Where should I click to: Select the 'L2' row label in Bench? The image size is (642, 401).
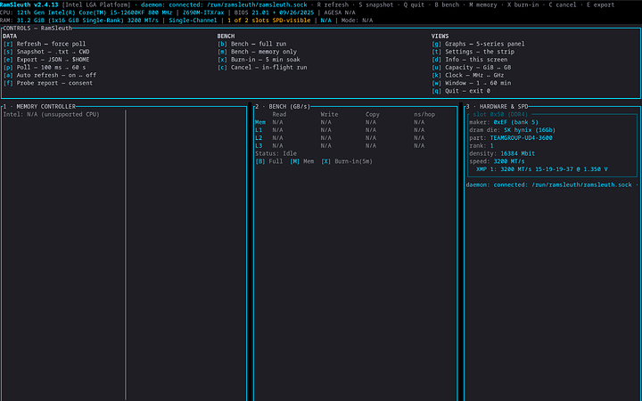pos(259,138)
